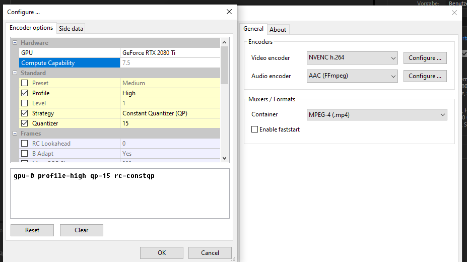Collapse the Standard section expander
The width and height of the screenshot is (467, 262).
point(15,73)
